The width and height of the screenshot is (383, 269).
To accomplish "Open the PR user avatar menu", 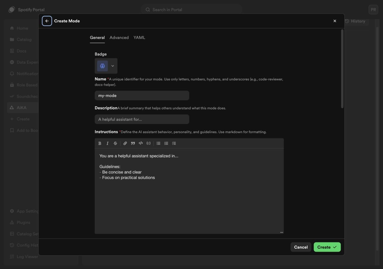I will click(373, 10).
